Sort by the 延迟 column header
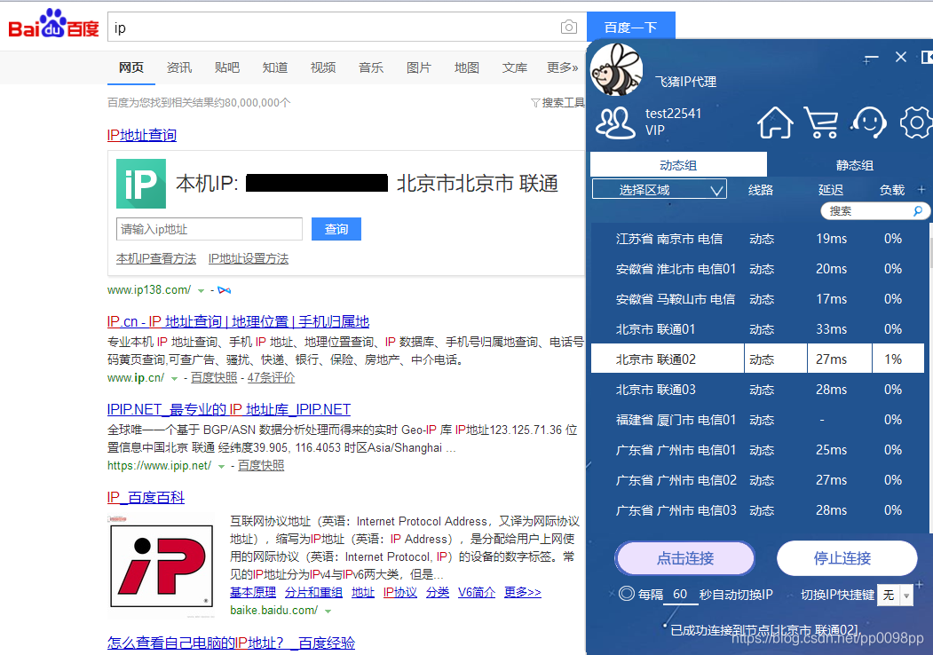Image resolution: width=933 pixels, height=655 pixels. point(831,190)
